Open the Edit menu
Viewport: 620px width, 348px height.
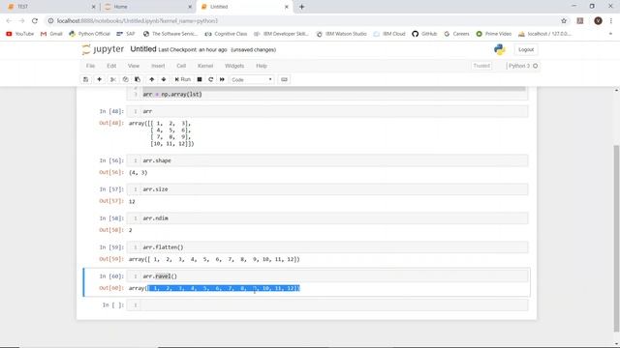tap(111, 66)
